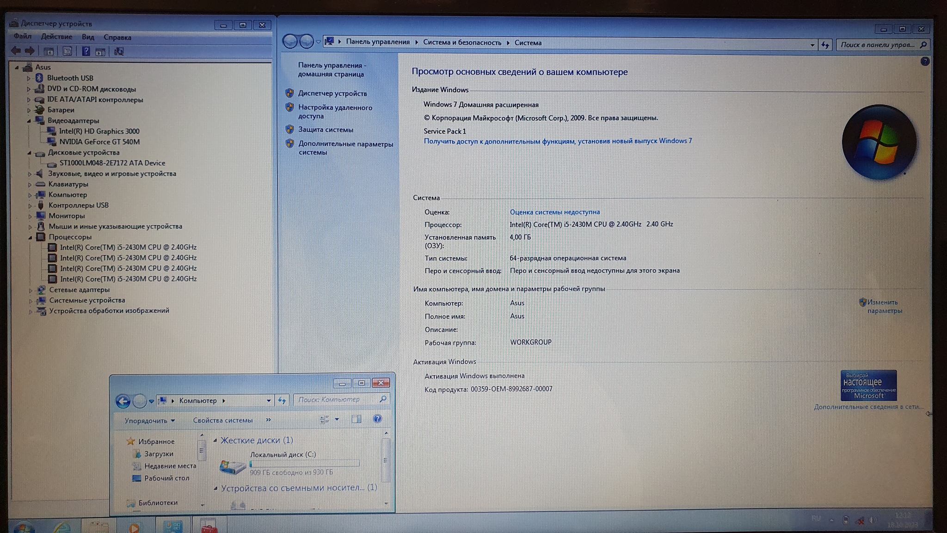Open the Справка menu in Device Manager
The height and width of the screenshot is (533, 947).
(x=117, y=37)
